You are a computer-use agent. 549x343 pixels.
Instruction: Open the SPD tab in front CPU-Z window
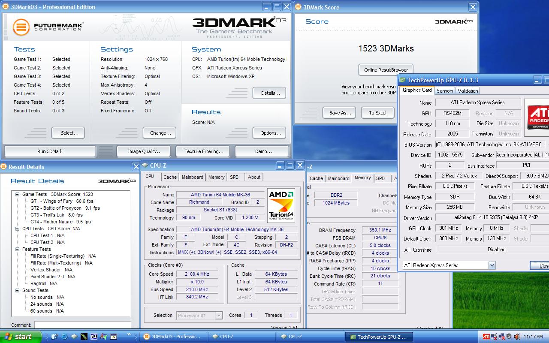(x=234, y=177)
